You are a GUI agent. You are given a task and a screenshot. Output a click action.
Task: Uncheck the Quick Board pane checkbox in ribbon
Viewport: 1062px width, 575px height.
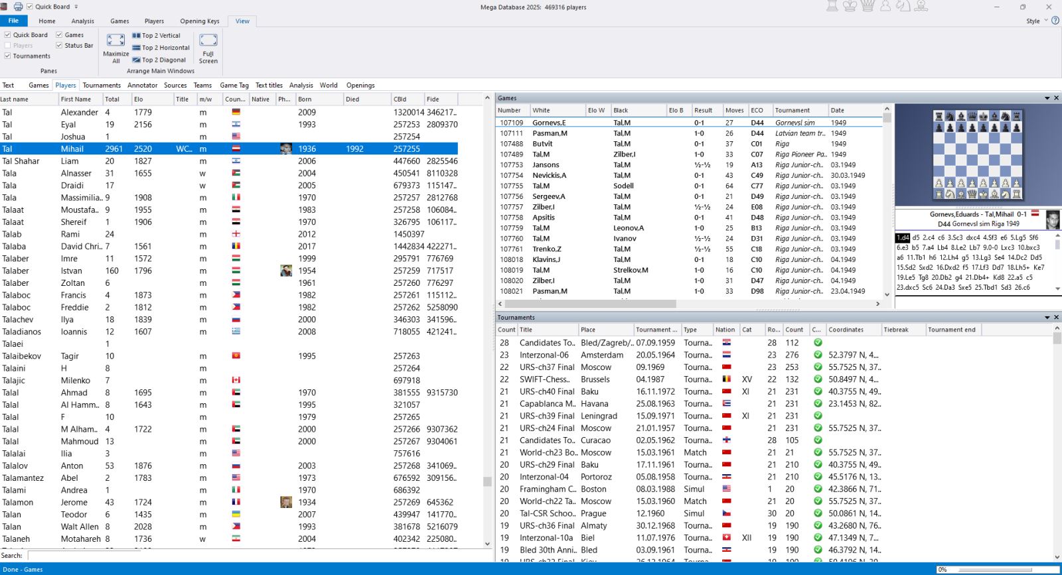pos(8,35)
